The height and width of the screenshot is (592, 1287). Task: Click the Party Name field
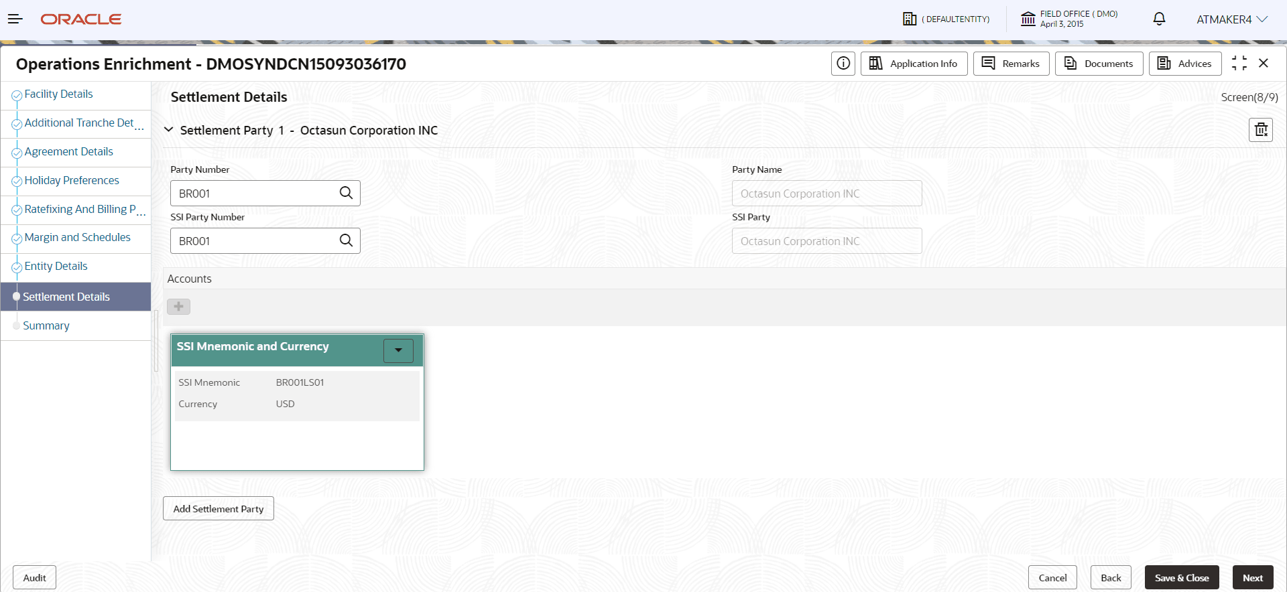[x=826, y=194]
